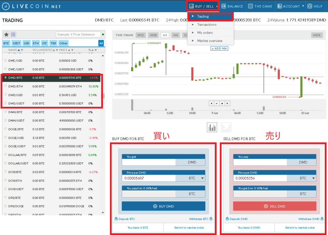The image size is (328, 235).
Task: Click the SELL DMD button
Action: point(275,206)
